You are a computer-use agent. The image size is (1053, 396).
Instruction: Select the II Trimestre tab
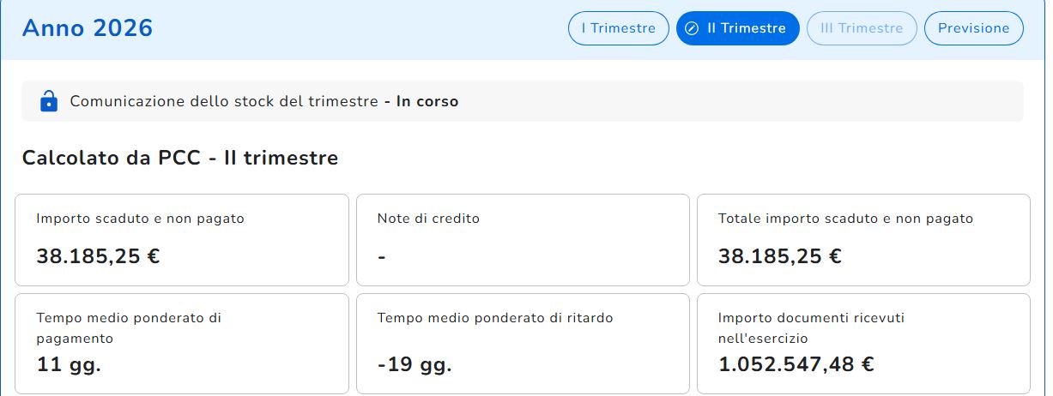coord(737,28)
